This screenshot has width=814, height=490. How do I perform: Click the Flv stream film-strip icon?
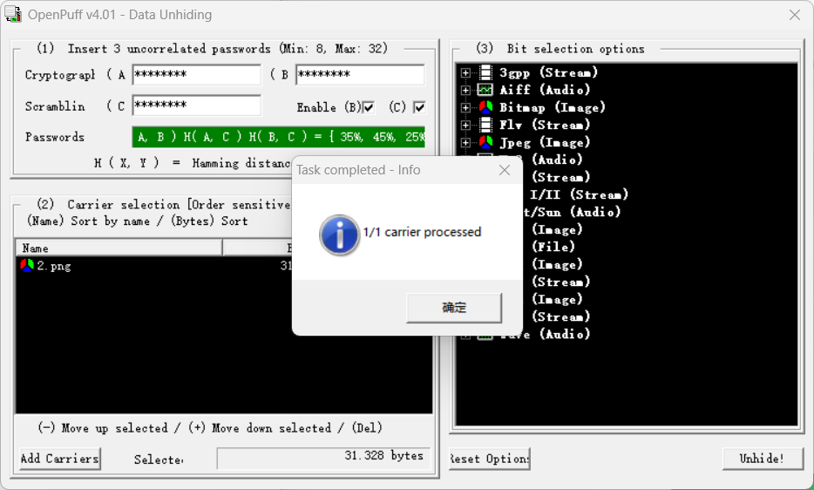point(485,125)
